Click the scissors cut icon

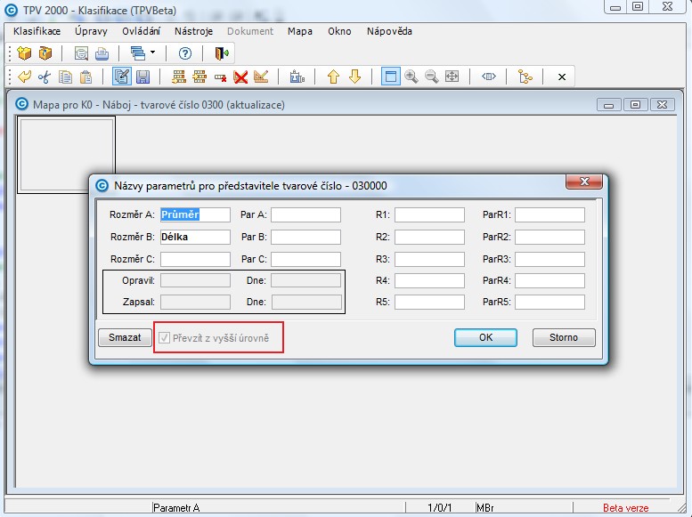coord(45,77)
